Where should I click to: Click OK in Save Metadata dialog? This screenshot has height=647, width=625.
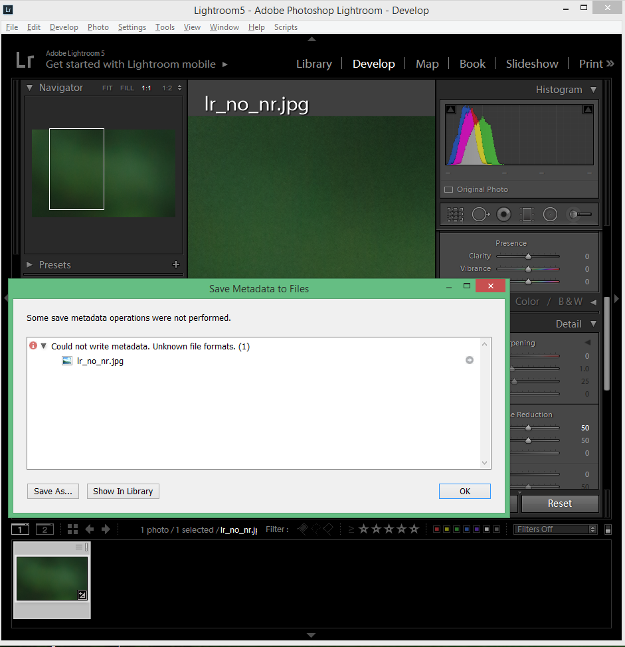point(465,491)
